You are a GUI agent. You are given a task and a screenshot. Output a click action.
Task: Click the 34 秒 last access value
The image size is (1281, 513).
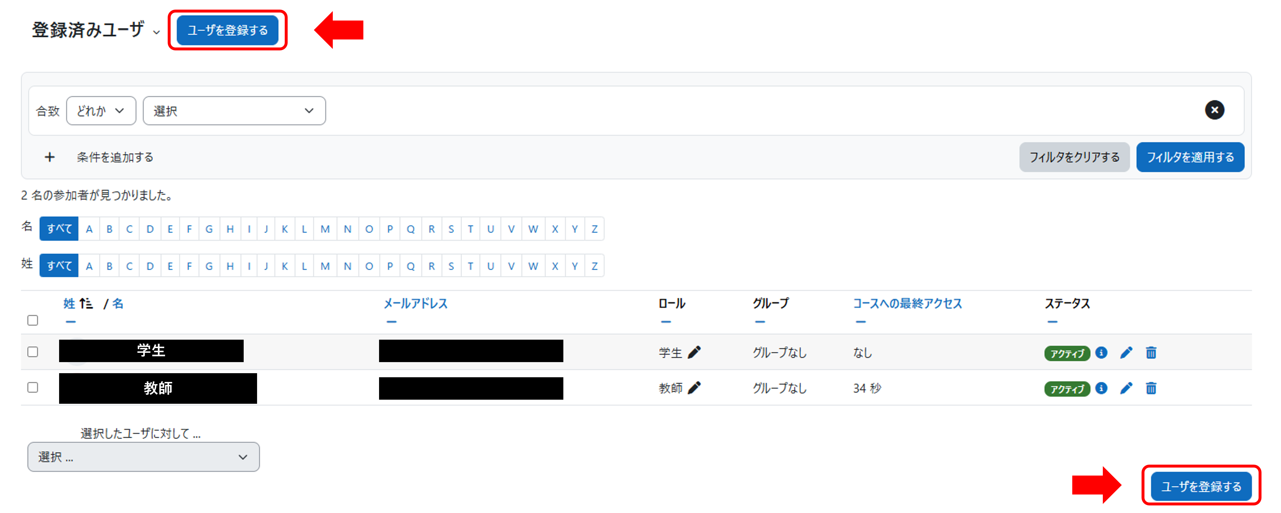click(867, 388)
